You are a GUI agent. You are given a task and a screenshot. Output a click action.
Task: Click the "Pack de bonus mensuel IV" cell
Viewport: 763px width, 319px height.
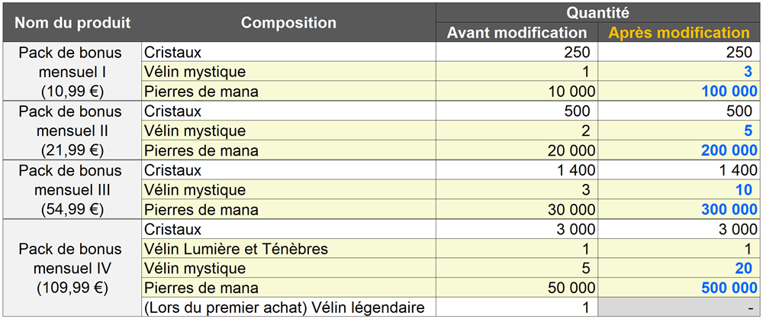point(72,269)
